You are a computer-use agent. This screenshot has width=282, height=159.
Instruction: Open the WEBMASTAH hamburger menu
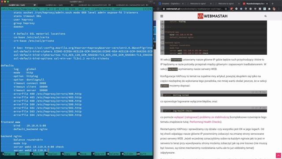coord(162,16)
